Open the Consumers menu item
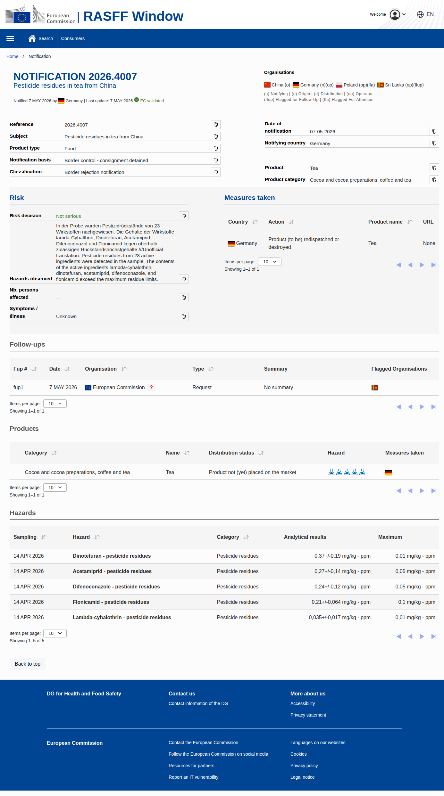The height and width of the screenshot is (796, 444). [x=73, y=38]
